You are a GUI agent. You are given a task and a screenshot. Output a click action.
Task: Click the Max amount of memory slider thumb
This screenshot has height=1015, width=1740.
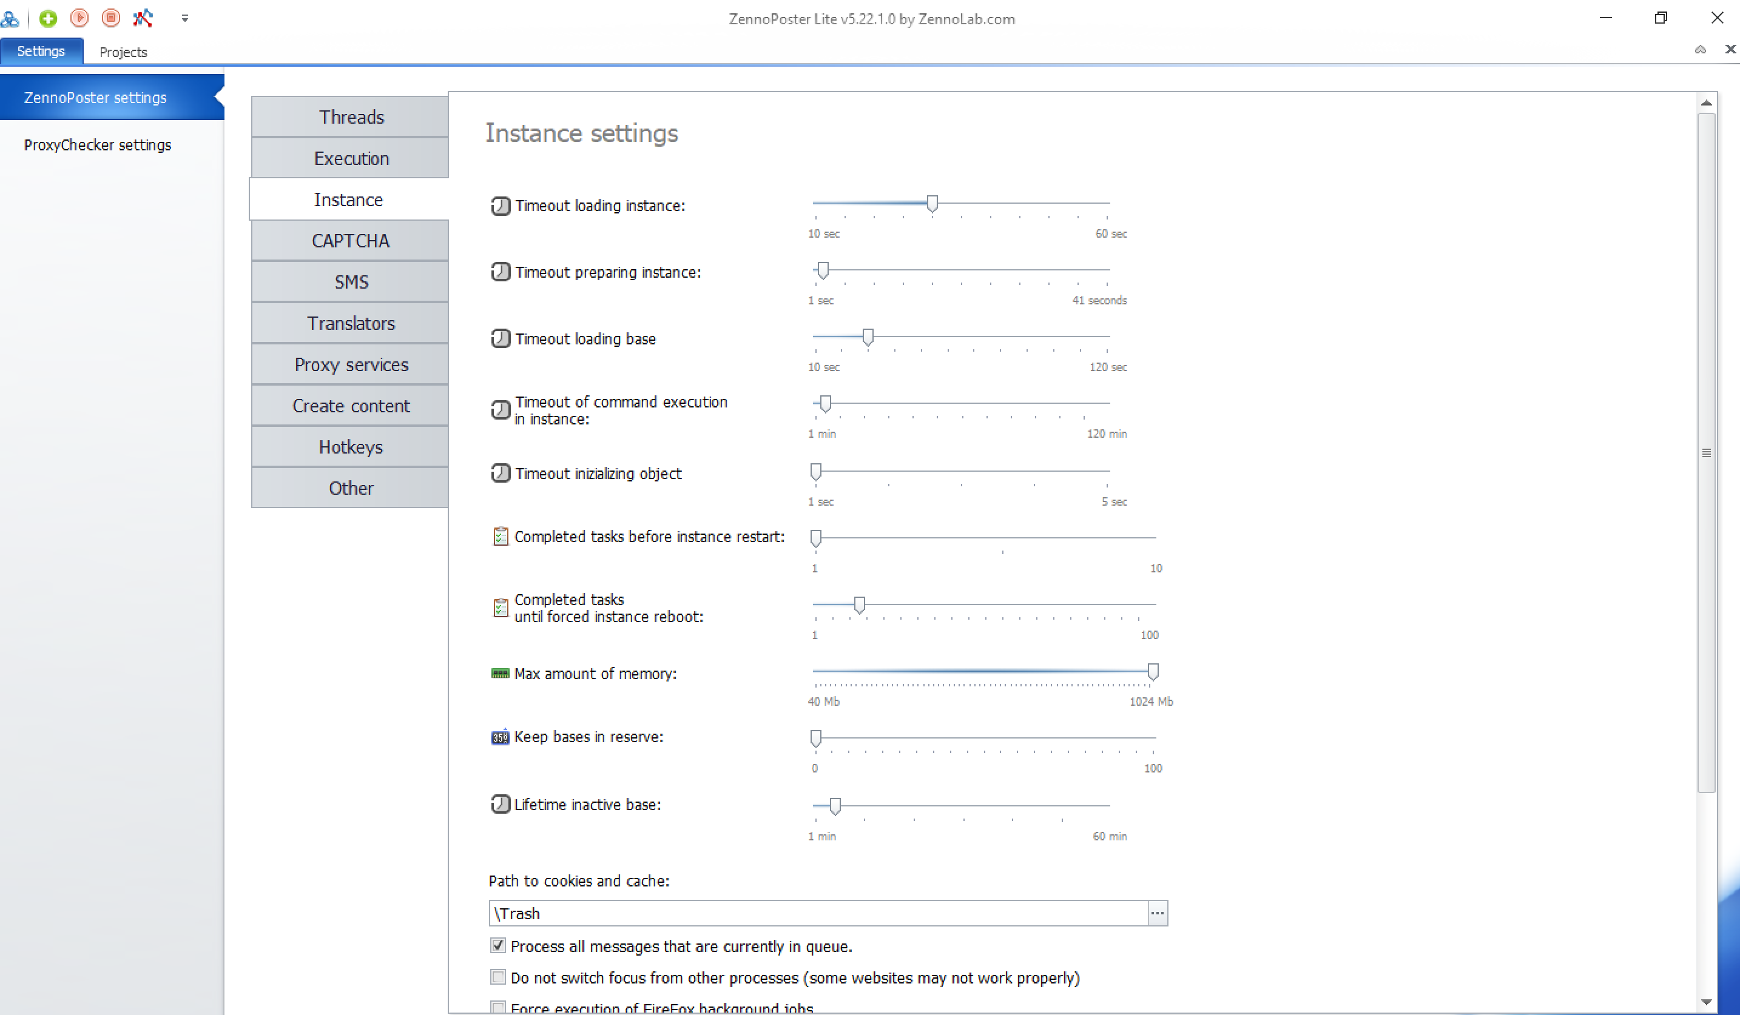[x=1153, y=671]
